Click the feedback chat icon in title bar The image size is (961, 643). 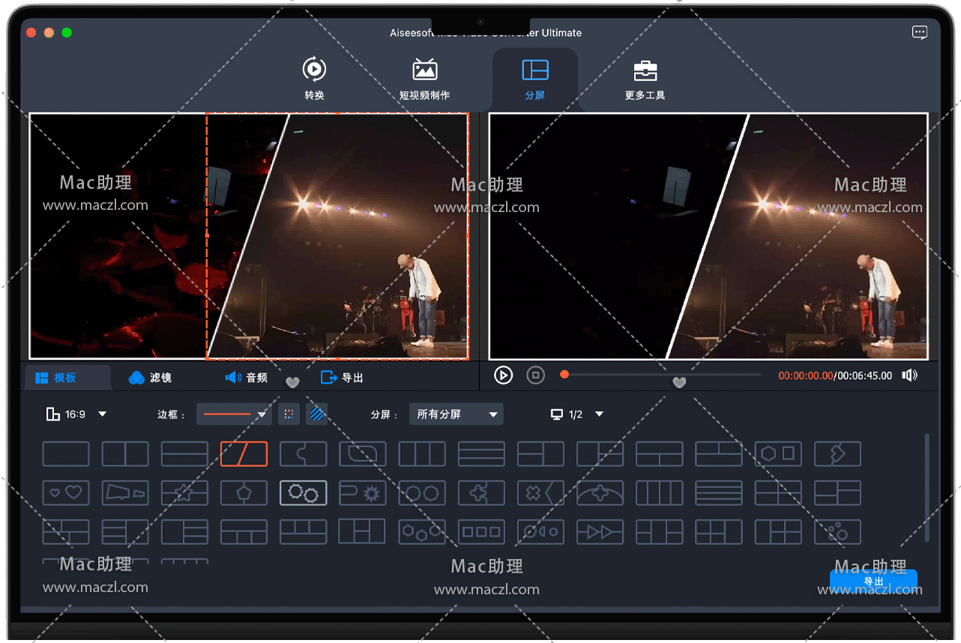tap(919, 32)
